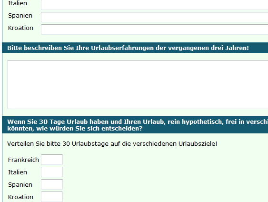This screenshot has height=202, width=268.
Task: Select the small Spanien days box
Action: 52,184
